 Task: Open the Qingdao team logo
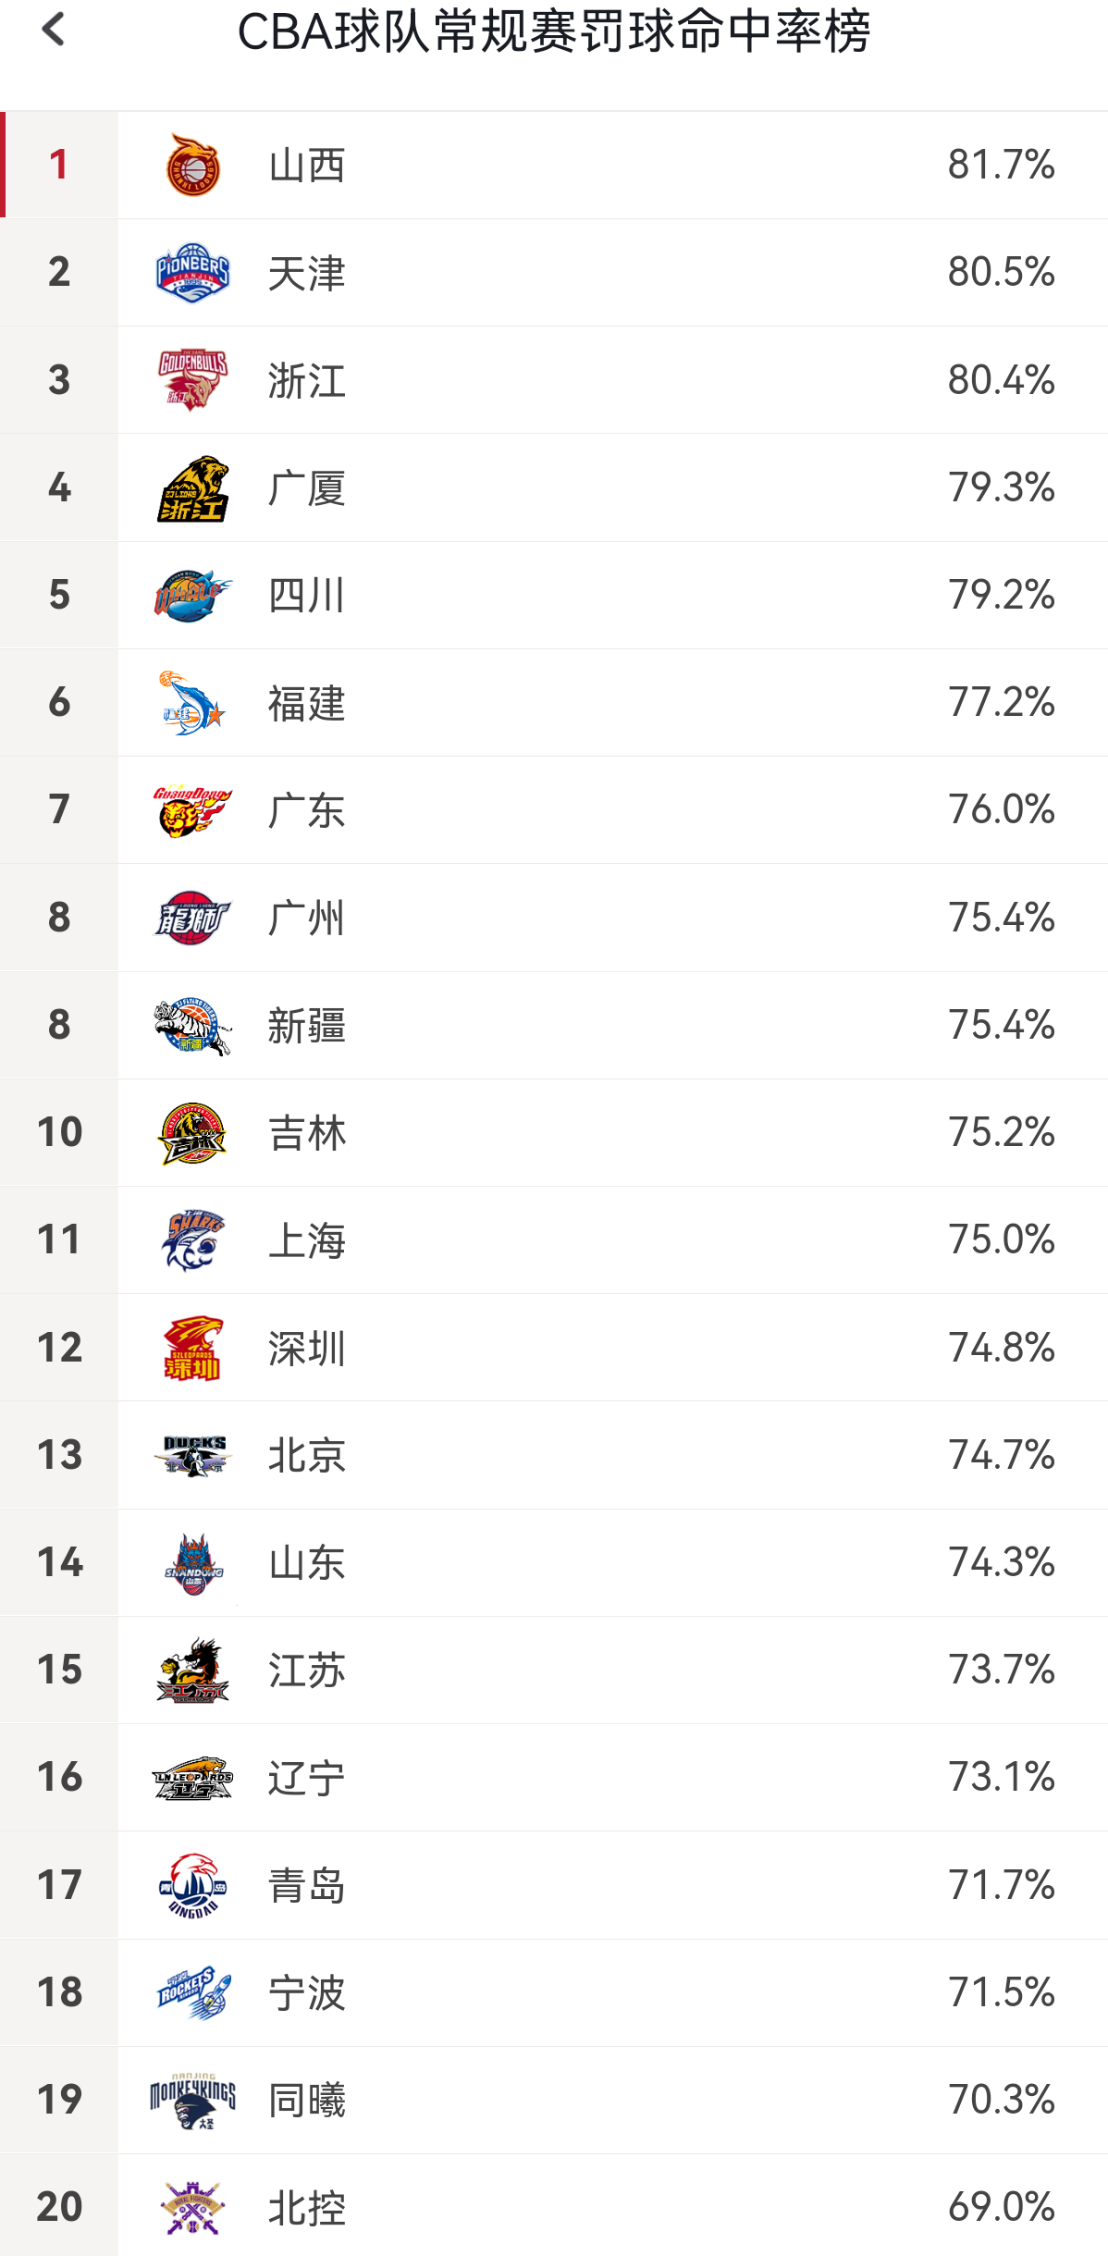pos(192,1885)
